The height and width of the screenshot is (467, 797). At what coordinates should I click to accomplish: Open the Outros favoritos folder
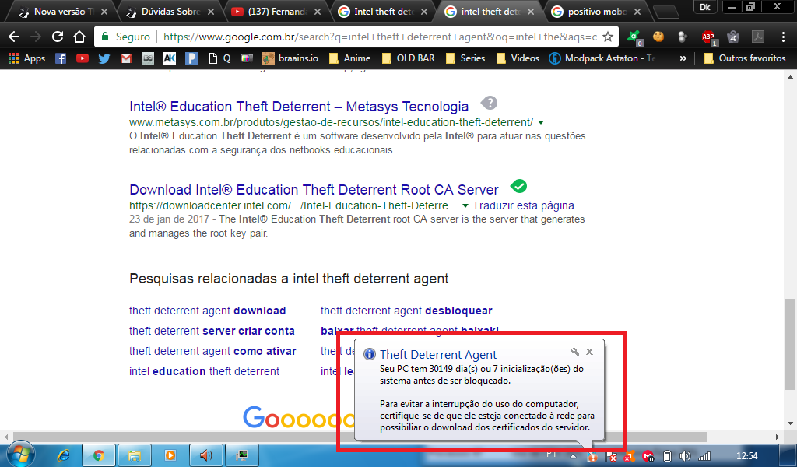(745, 58)
